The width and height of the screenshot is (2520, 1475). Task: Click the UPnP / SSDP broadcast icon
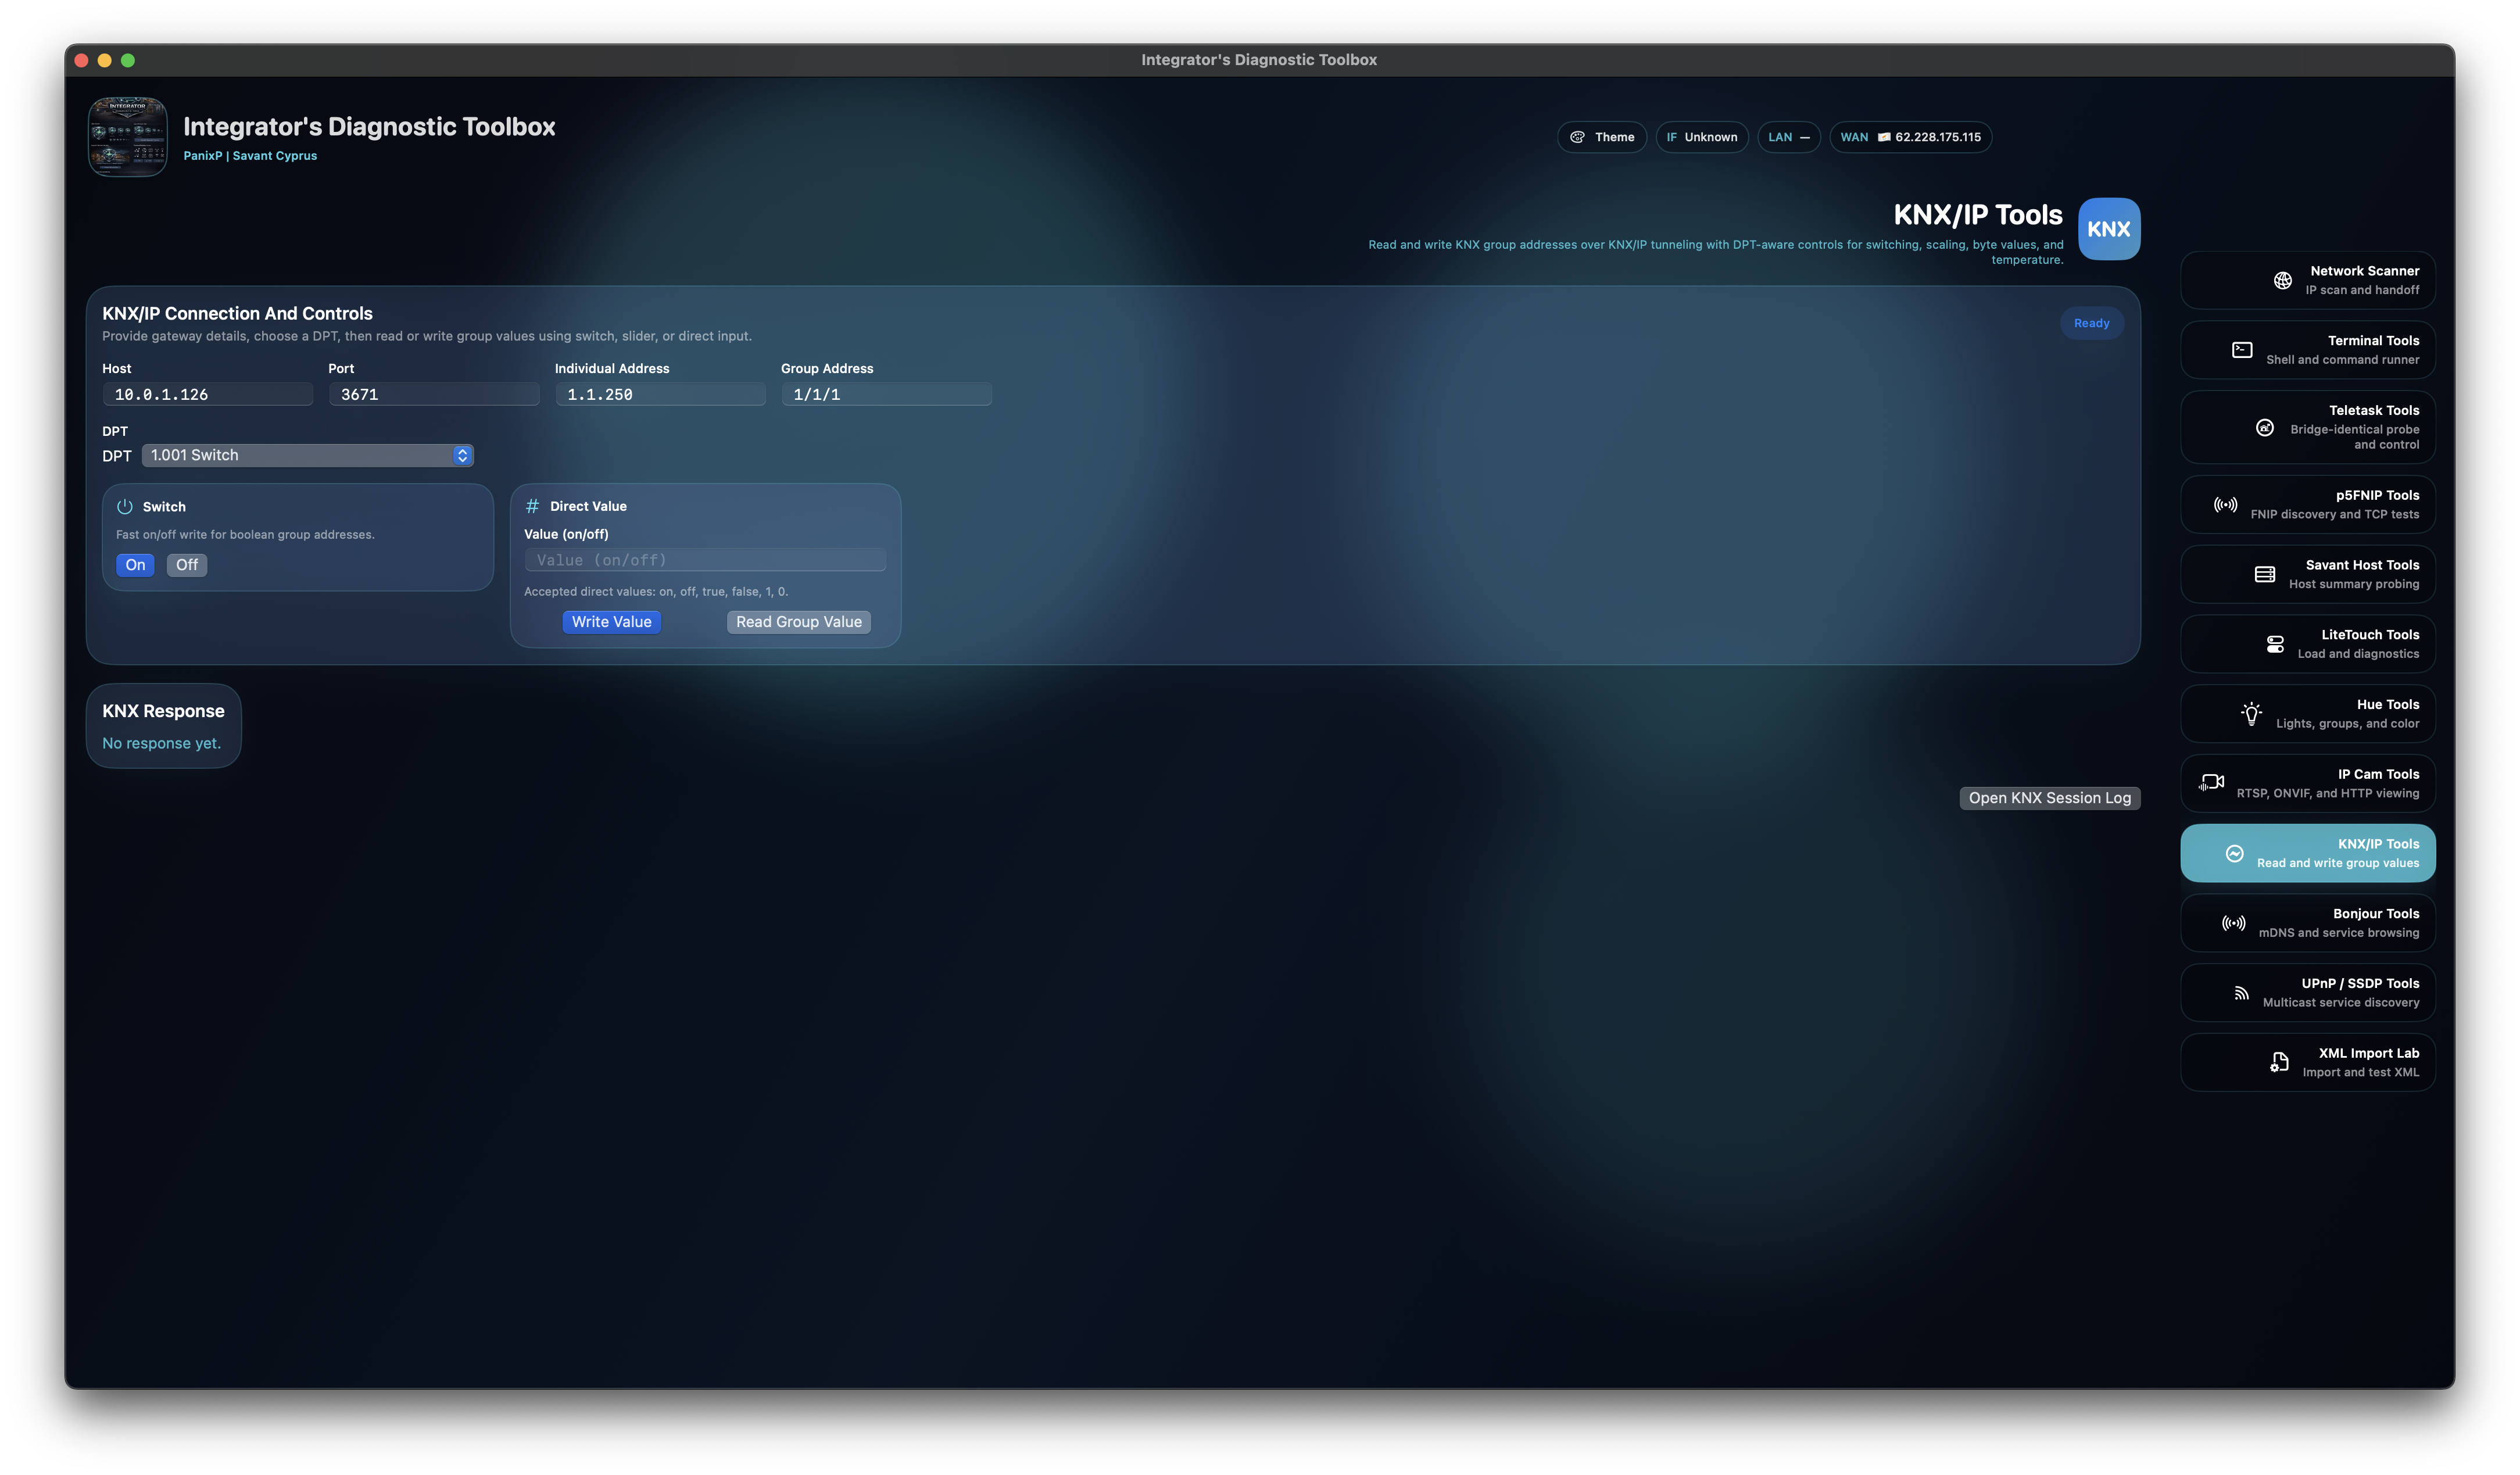[2241, 993]
